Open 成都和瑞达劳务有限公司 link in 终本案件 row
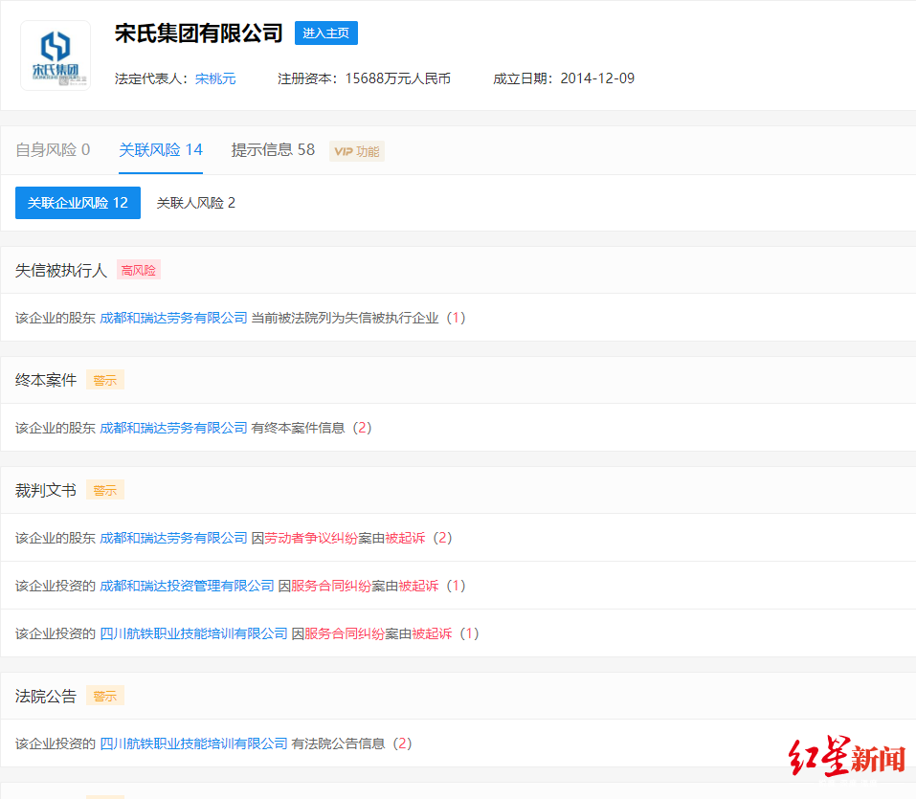 tap(173, 428)
